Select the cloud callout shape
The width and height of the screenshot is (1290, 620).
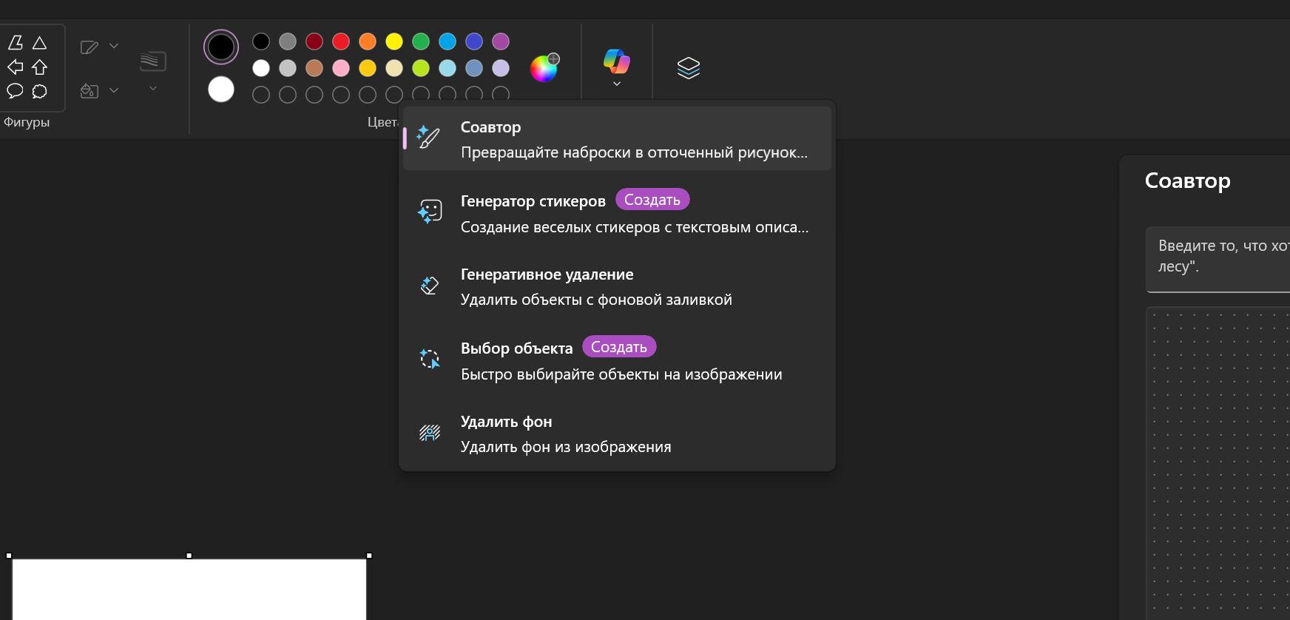tap(40, 91)
